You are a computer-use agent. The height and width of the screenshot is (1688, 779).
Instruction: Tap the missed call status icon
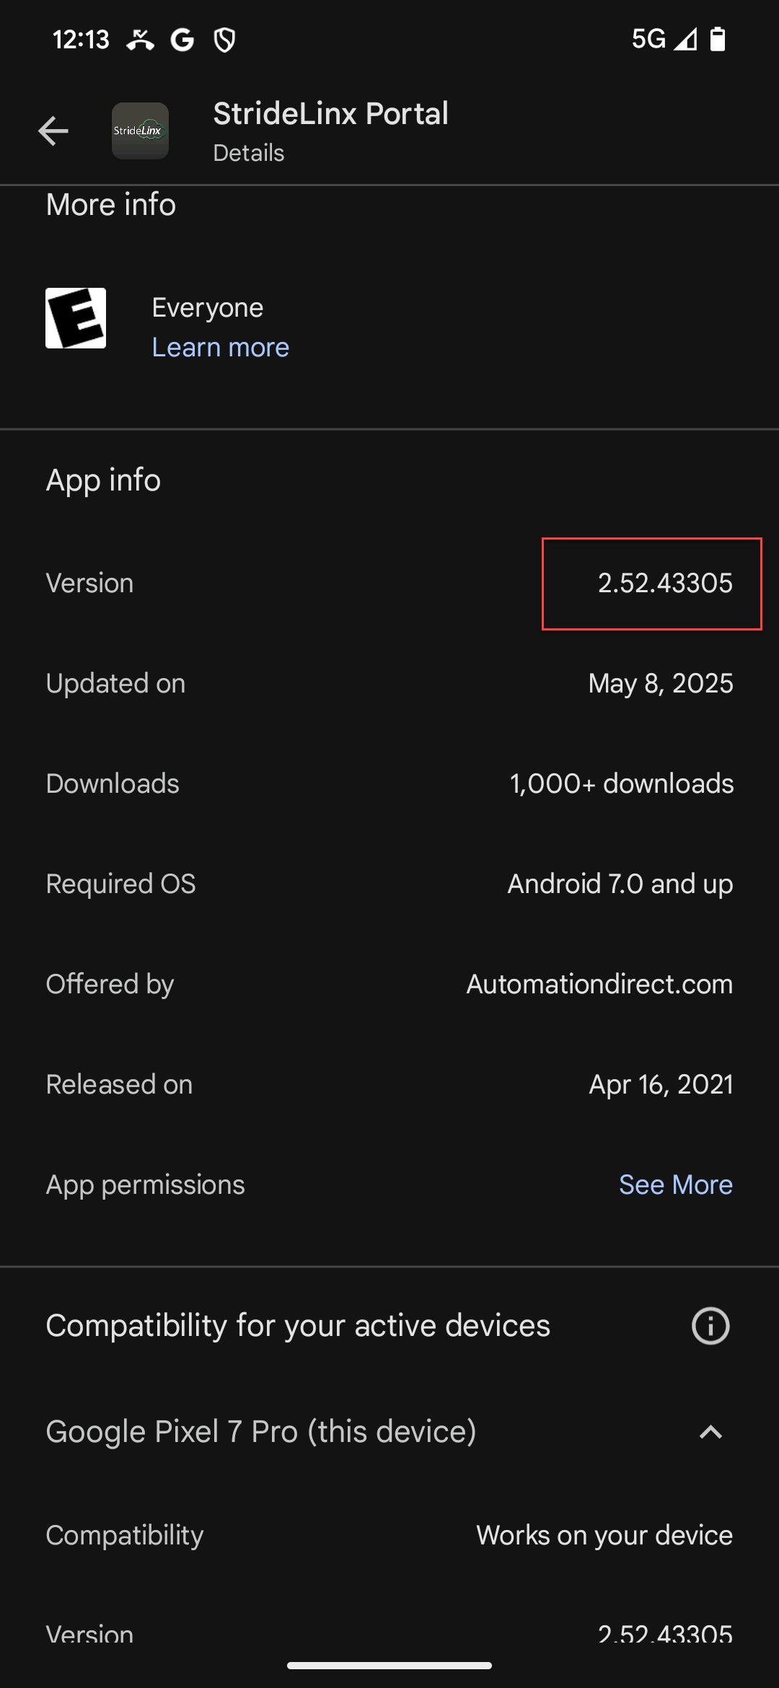(140, 40)
